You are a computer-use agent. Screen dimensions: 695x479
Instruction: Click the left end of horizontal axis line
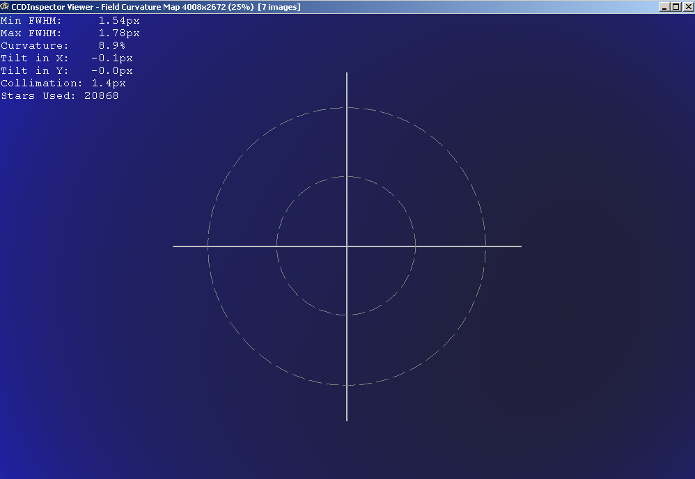pos(175,246)
